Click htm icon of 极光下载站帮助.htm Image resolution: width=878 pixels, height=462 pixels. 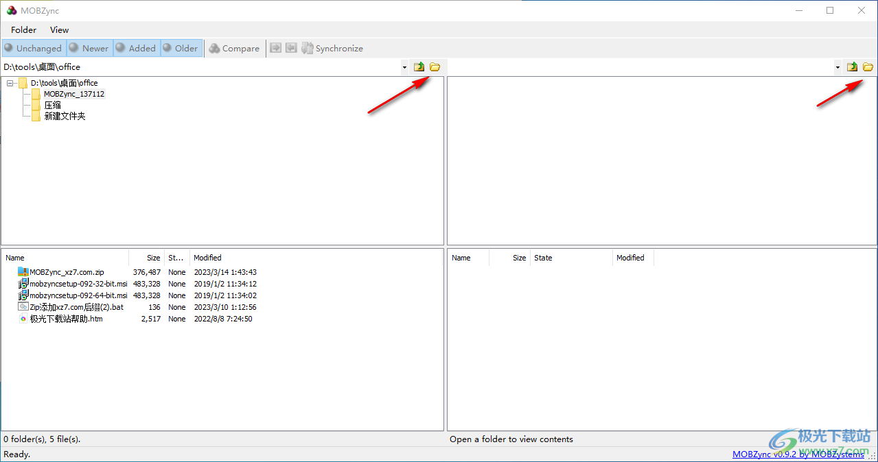point(23,319)
